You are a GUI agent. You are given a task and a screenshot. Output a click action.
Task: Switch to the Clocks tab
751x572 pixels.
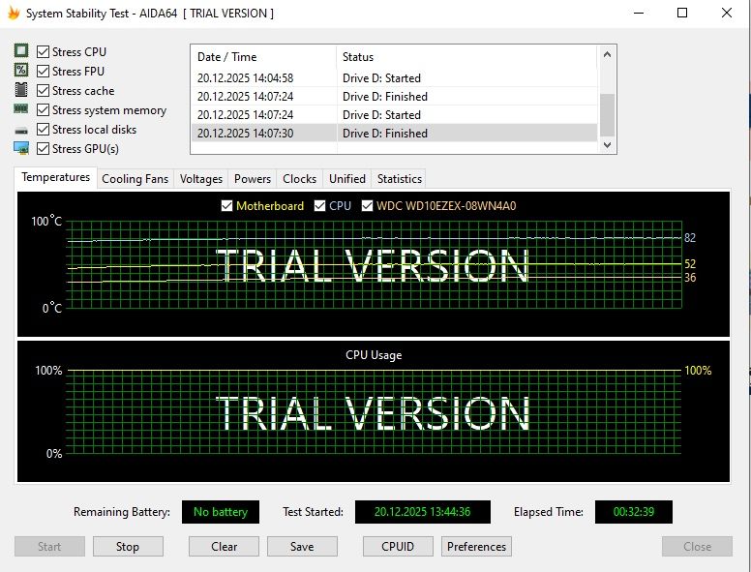tap(299, 179)
